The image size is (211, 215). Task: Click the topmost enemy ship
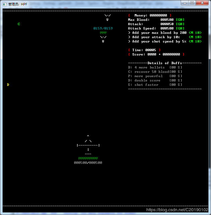click(108, 18)
